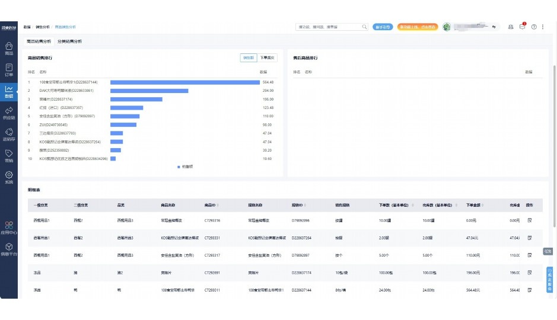Image resolution: width=557 pixels, height=320 pixels.
Task: Click the blue 新手引导 button
Action: tap(383, 27)
